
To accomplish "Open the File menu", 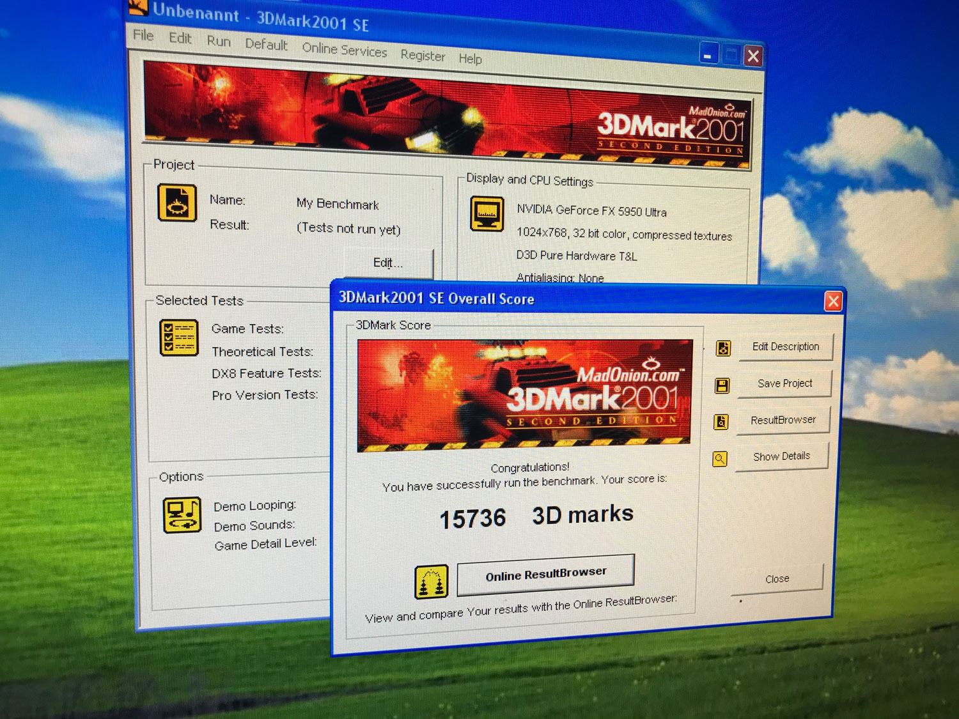I will [x=143, y=35].
